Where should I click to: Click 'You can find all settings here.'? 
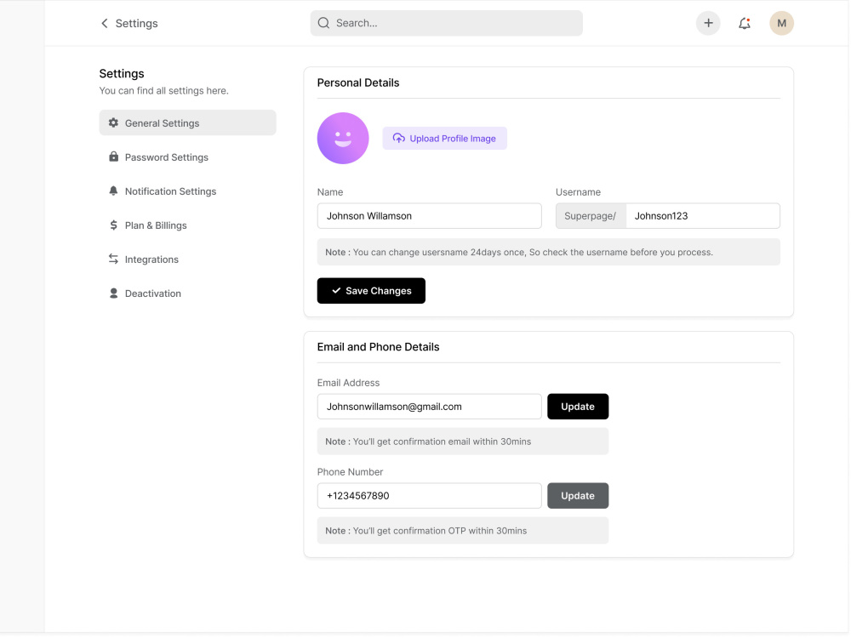point(164,91)
